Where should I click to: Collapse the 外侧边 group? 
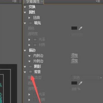pos(29,62)
